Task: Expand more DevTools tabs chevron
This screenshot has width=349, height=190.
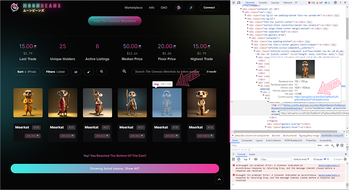Action: 296,3
